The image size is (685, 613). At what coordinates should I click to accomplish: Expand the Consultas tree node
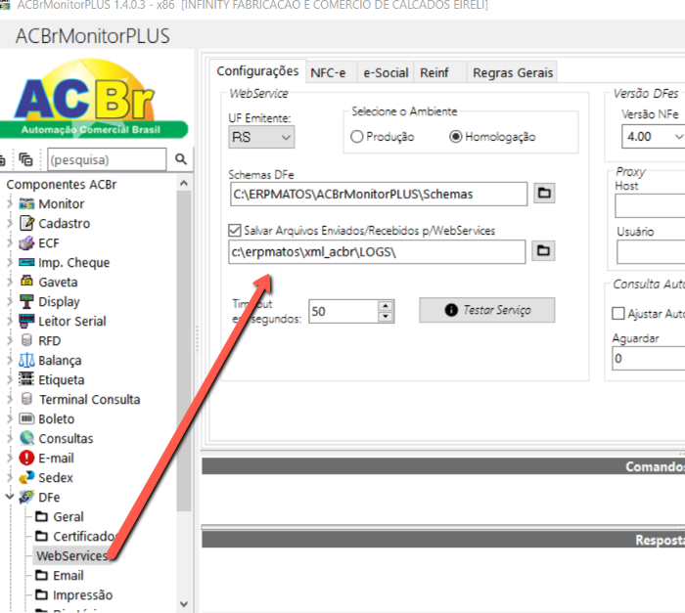pos(10,438)
